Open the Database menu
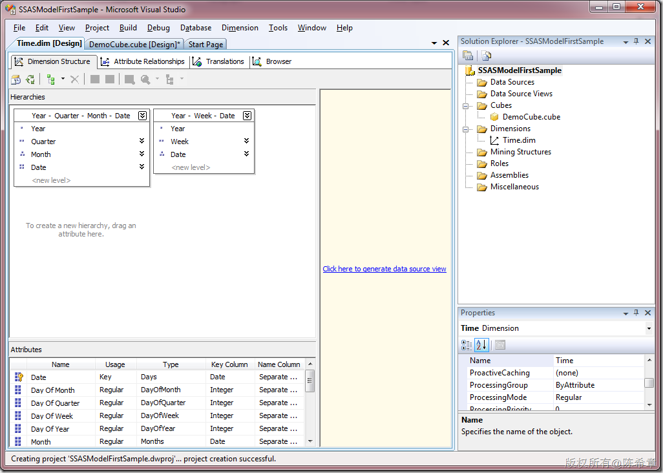The height and width of the screenshot is (473, 663). coord(196,28)
